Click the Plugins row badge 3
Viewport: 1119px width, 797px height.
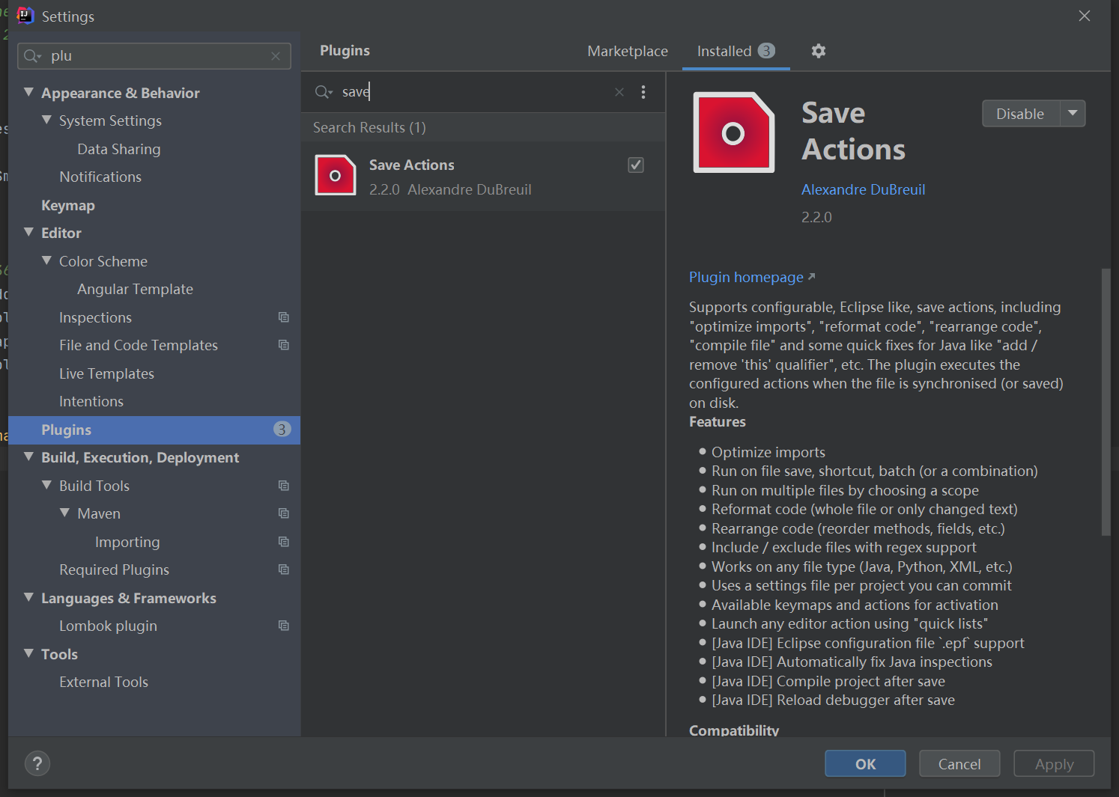[x=282, y=429]
